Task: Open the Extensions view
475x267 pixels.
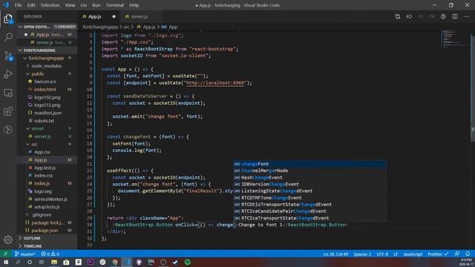Action: [x=8, y=111]
